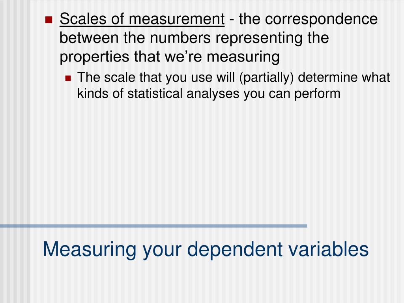The height and width of the screenshot is (303, 404).
Task: Click the word 'measuring' ending the main bullet
Action: pyautogui.click(x=243, y=57)
